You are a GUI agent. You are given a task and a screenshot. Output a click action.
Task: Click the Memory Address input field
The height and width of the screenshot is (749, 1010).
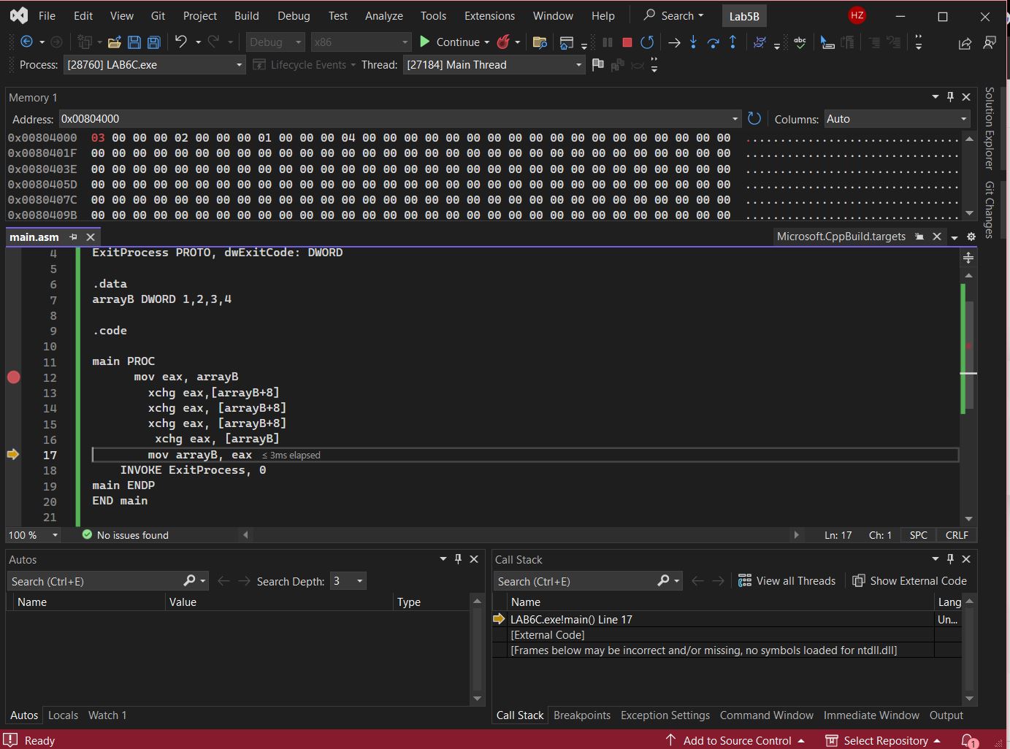pyautogui.click(x=394, y=119)
